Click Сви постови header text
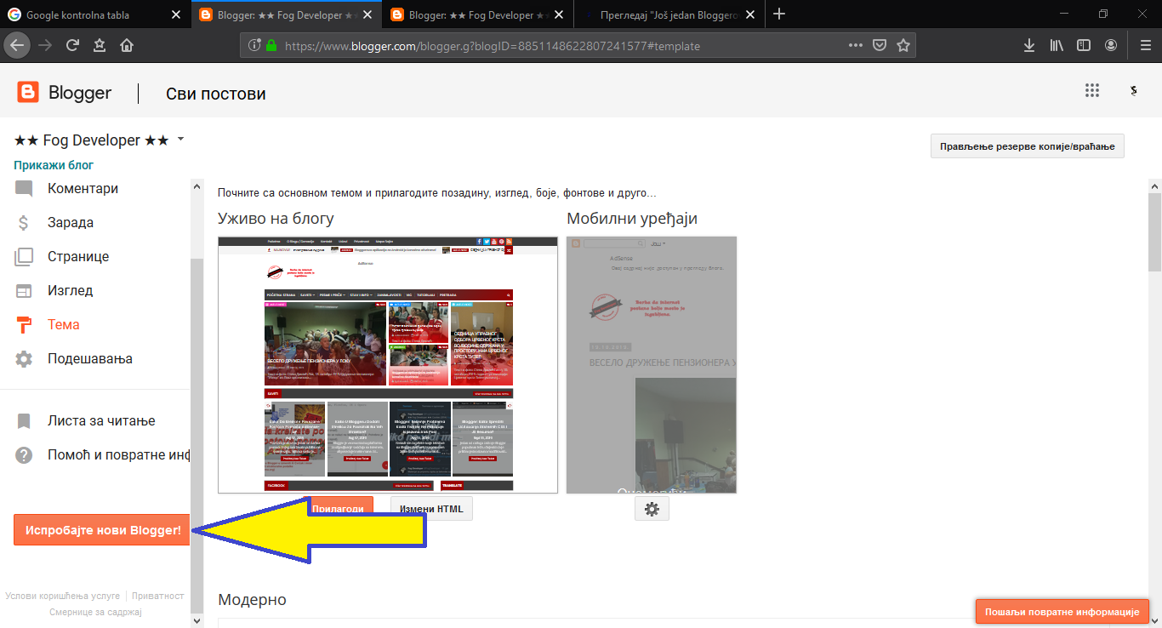The width and height of the screenshot is (1162, 628). click(x=216, y=94)
